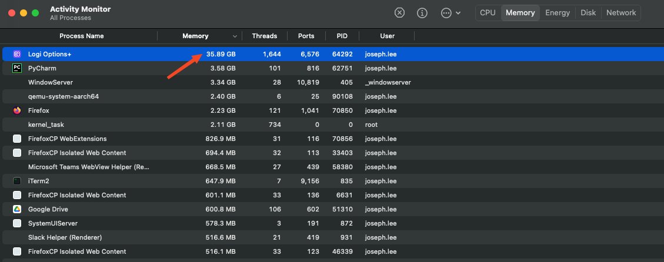Switch to the Disk tab
The width and height of the screenshot is (664, 262).
pos(588,13)
